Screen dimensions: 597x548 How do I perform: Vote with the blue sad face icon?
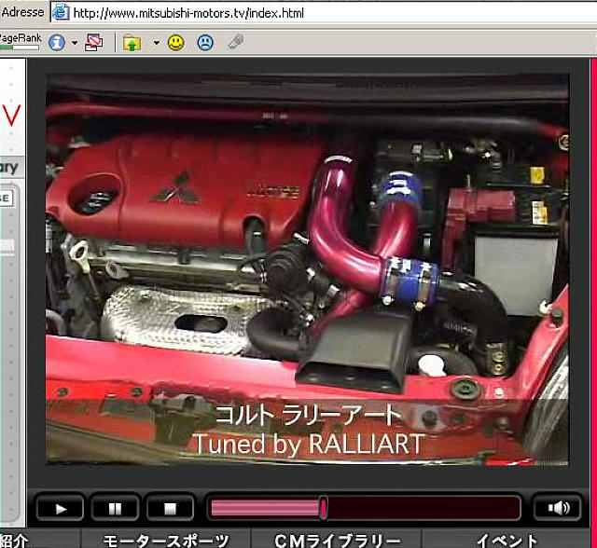tap(204, 42)
